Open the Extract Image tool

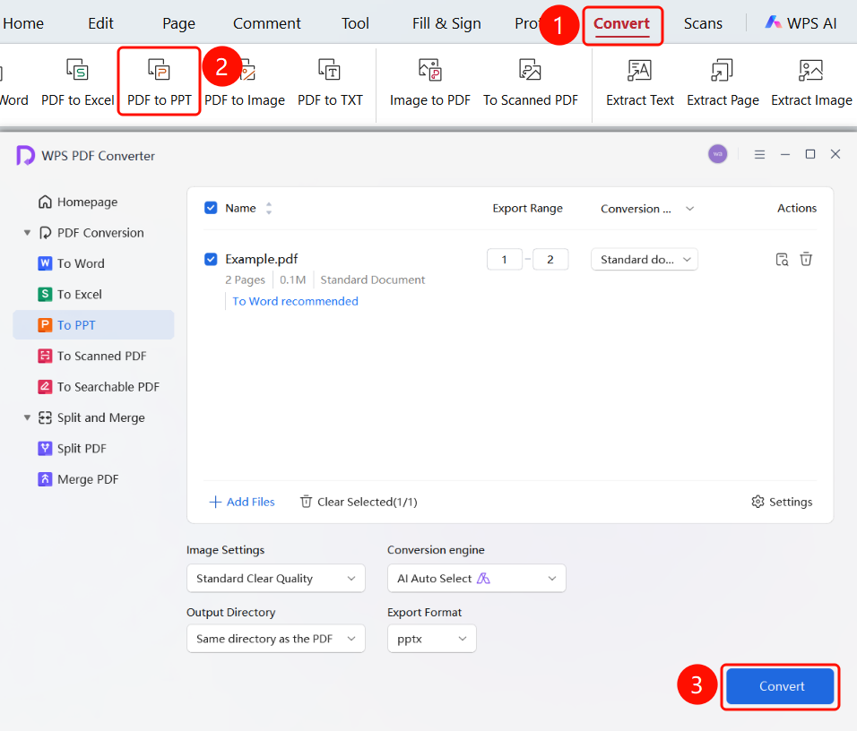(811, 82)
